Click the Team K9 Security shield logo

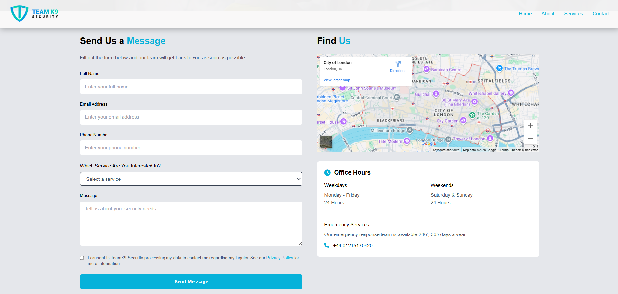20,14
